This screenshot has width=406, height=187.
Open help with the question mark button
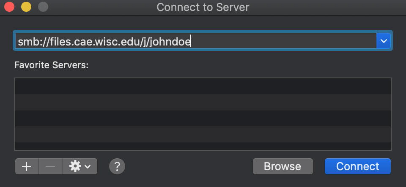coord(117,167)
